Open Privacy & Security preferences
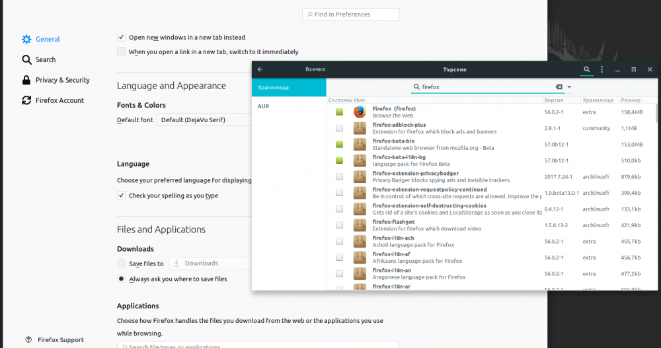 point(56,80)
